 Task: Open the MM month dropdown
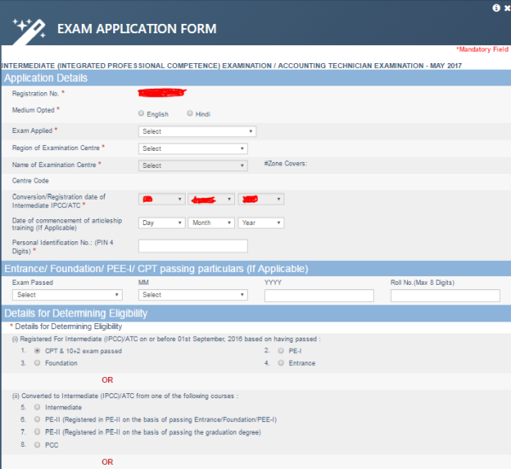192,295
